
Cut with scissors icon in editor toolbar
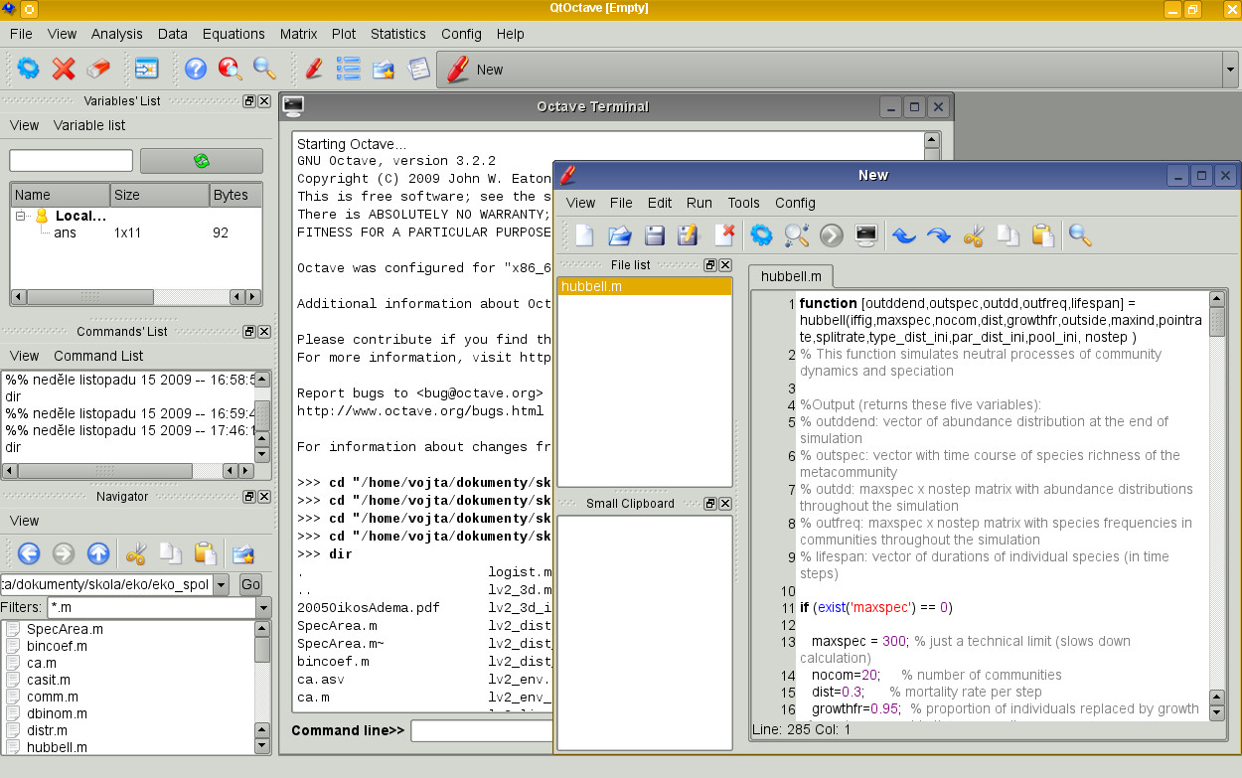click(x=973, y=235)
